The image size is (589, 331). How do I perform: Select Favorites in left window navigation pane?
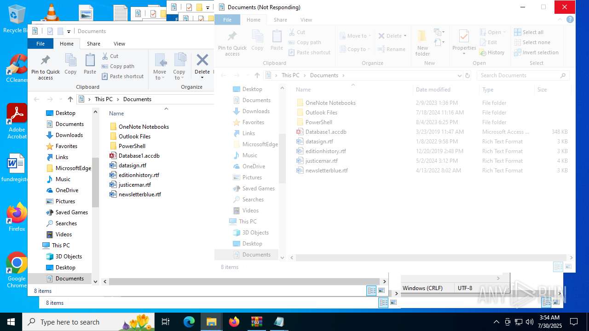[x=62, y=146]
